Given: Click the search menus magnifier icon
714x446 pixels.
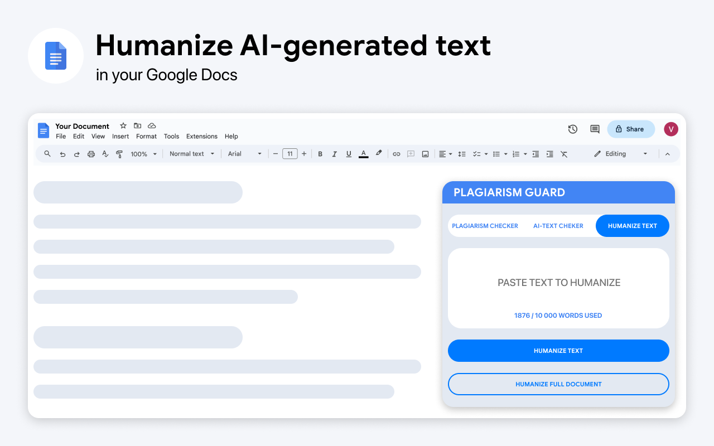Looking at the screenshot, I should pos(47,154).
